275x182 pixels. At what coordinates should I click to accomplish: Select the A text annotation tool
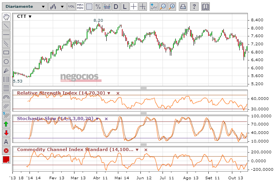coord(6,142)
